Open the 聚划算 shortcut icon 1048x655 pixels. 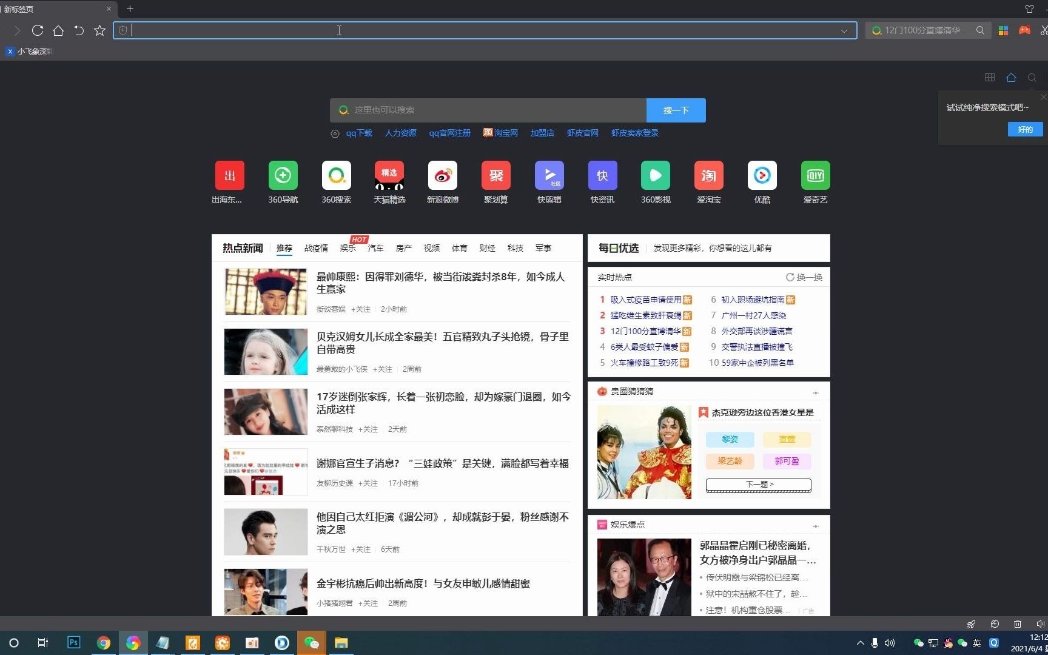point(496,176)
